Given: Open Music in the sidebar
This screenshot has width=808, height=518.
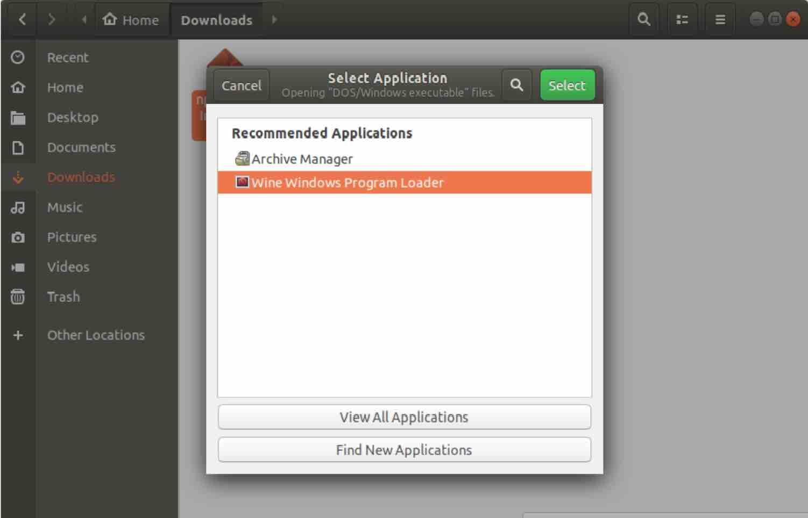Looking at the screenshot, I should click(89, 207).
